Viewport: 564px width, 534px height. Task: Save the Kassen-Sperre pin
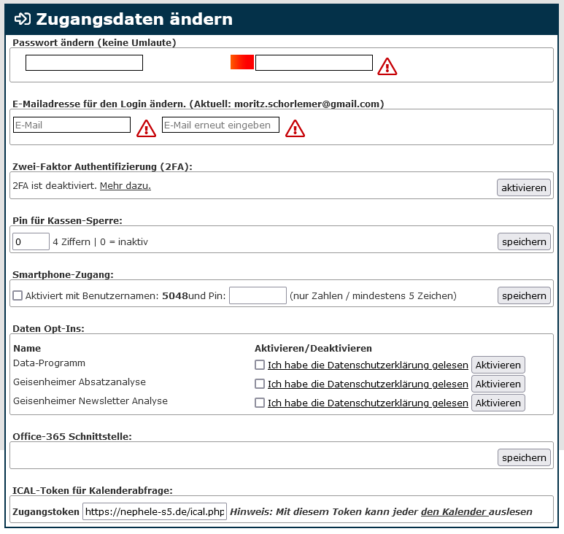pyautogui.click(x=524, y=241)
